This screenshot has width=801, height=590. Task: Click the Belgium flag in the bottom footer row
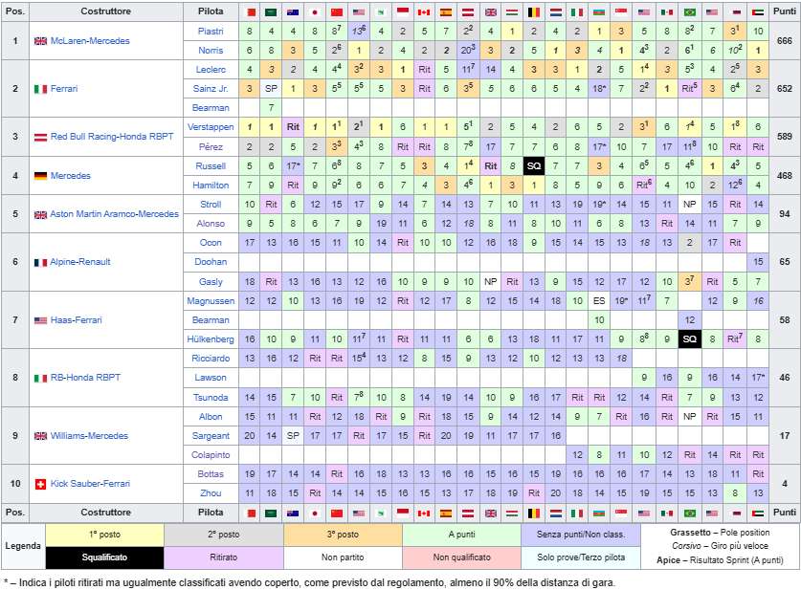tap(534, 513)
